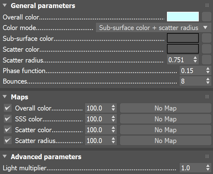
Task: Click the Advanced parameters rollout grip icon
Action: (207, 156)
